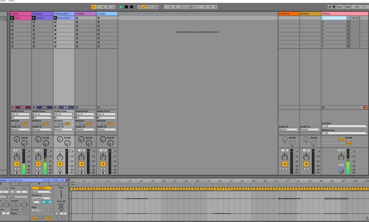Disable the HiQ clip option
369x222 pixels.
(48, 219)
